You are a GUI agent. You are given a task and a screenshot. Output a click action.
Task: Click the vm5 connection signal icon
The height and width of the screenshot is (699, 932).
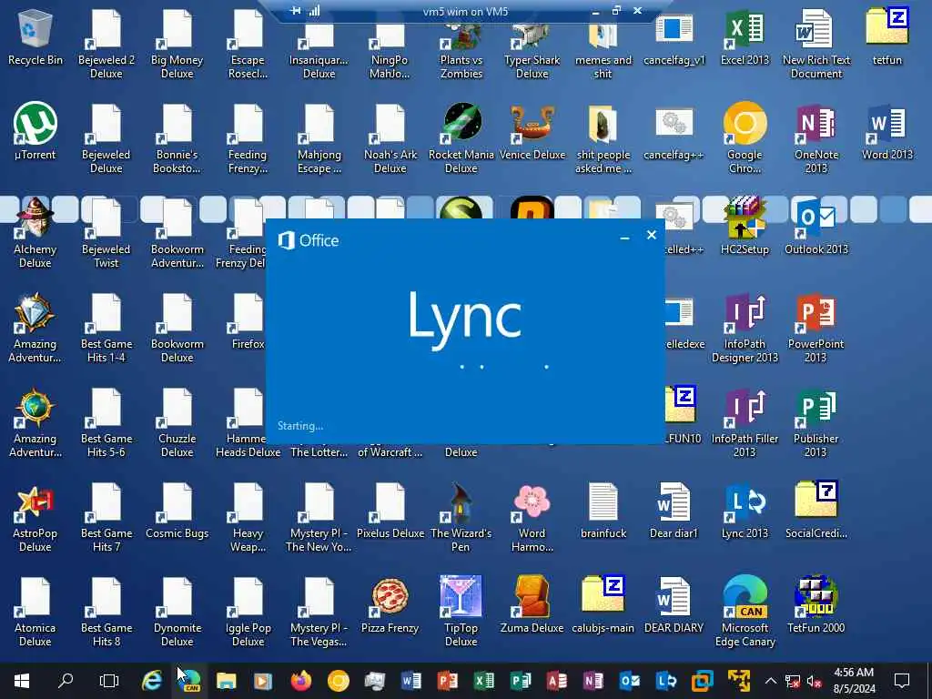pos(314,11)
